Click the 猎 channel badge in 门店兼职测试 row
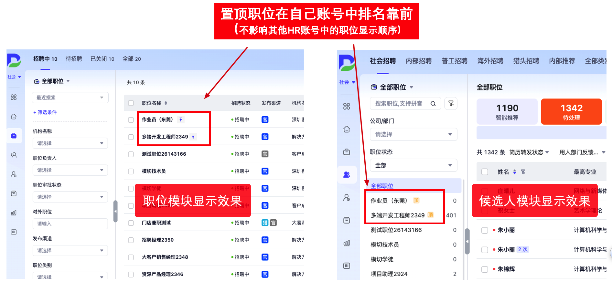612x281 pixels. (x=265, y=223)
